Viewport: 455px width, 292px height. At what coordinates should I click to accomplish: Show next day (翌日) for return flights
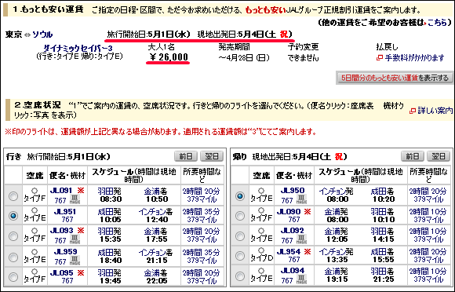pyautogui.click(x=439, y=156)
